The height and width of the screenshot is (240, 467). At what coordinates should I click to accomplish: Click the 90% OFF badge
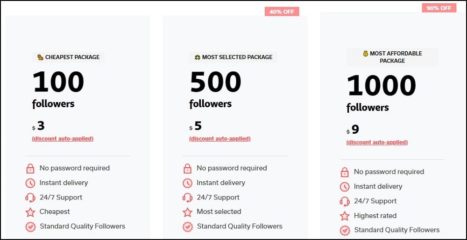tap(439, 8)
